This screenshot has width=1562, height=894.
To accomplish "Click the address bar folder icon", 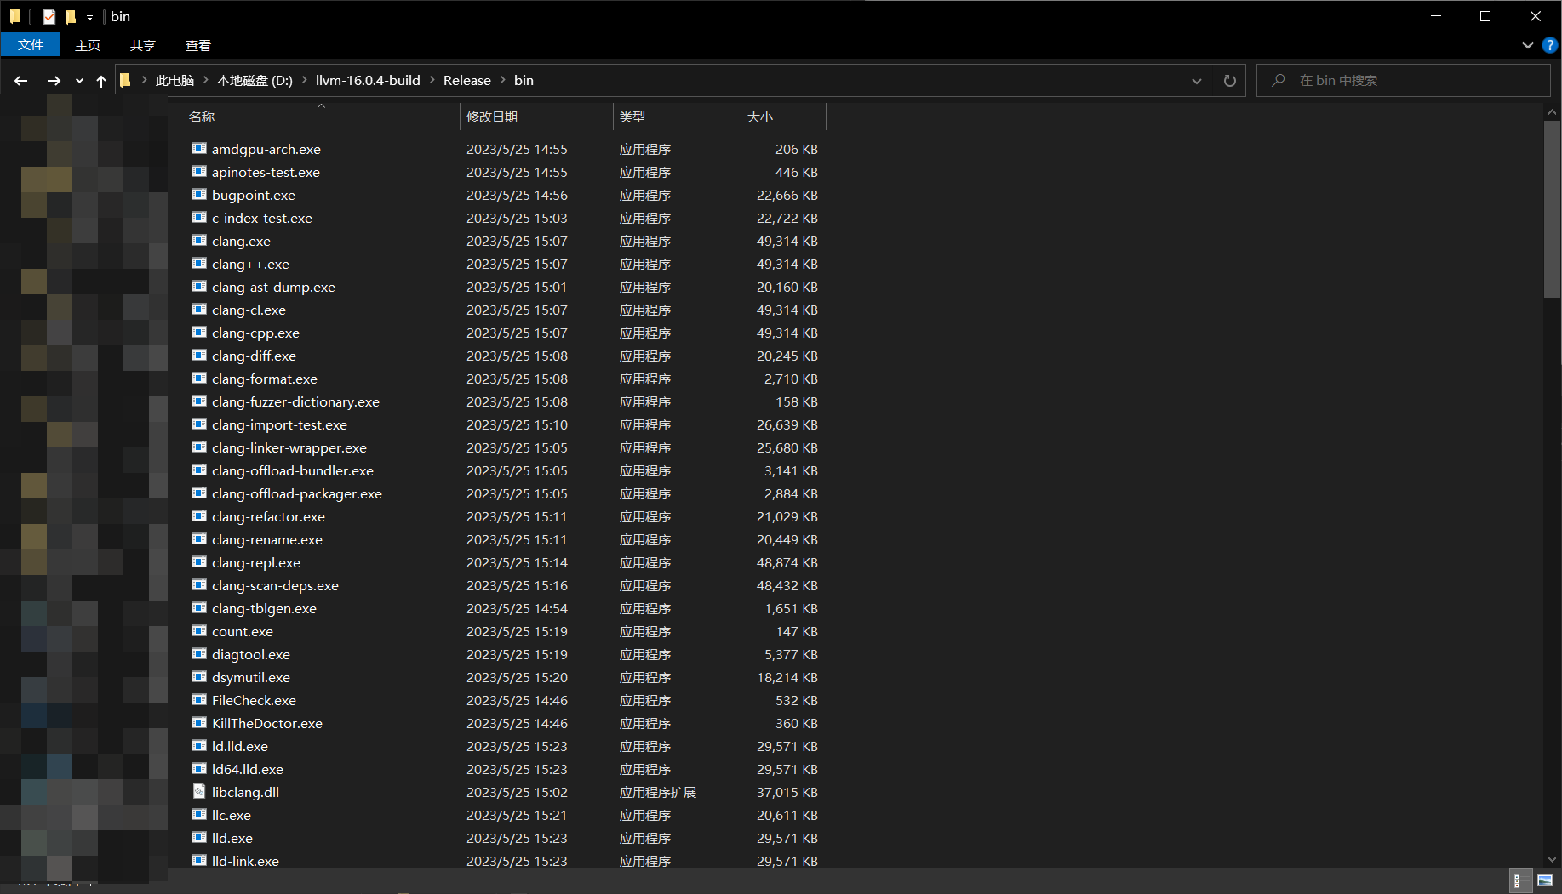I will [125, 81].
